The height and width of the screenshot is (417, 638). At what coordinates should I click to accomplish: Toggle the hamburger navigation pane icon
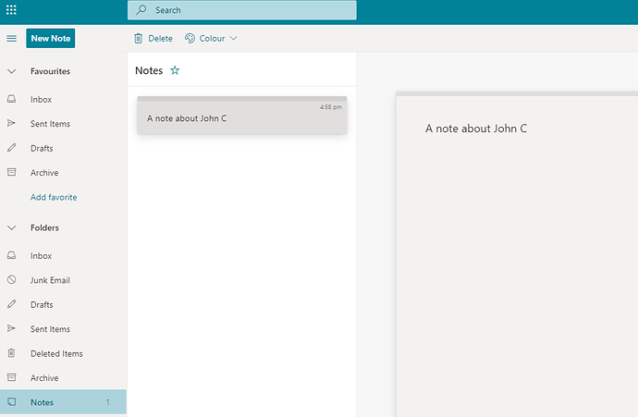point(11,38)
